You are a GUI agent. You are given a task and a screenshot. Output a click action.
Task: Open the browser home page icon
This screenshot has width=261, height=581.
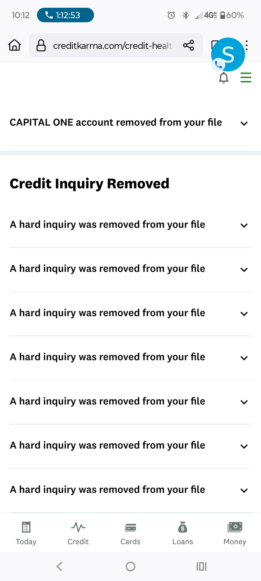pyautogui.click(x=14, y=46)
